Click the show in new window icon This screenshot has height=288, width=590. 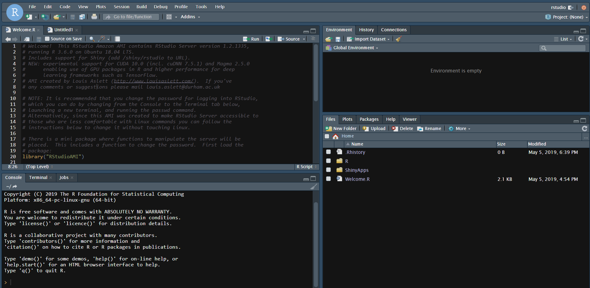[27, 39]
